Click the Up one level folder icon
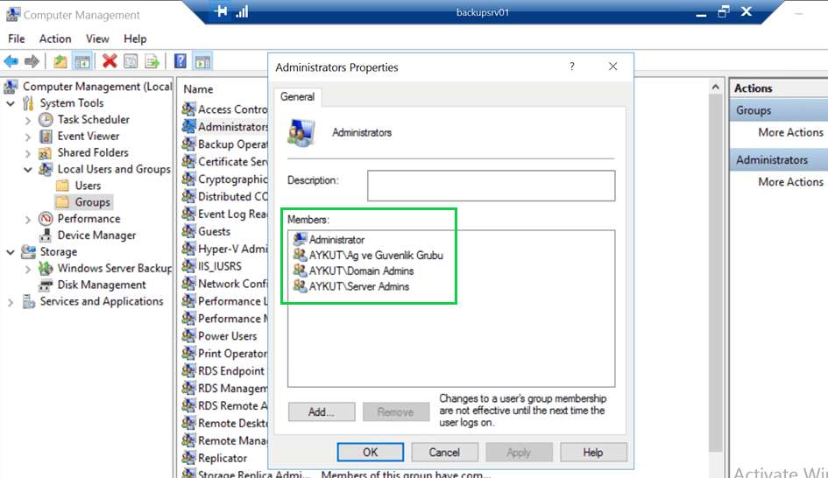This screenshot has height=478, width=828. click(60, 61)
